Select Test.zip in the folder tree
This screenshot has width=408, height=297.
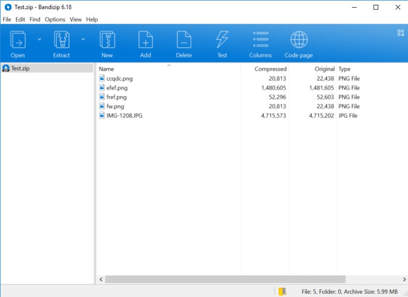[22, 68]
